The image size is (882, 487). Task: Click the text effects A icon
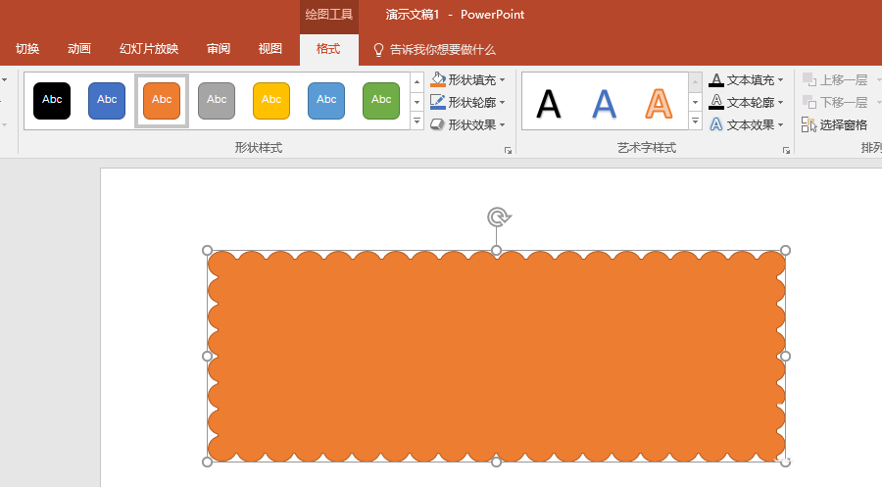point(716,124)
